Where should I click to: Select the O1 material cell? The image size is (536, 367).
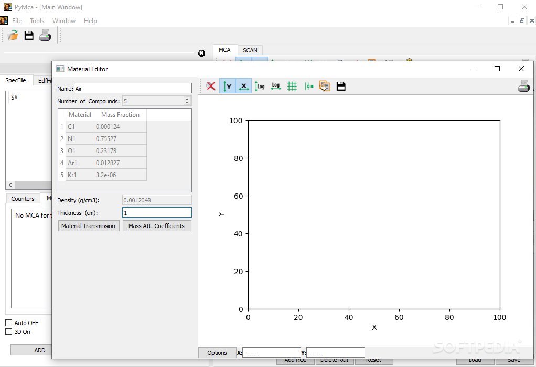pyautogui.click(x=80, y=150)
